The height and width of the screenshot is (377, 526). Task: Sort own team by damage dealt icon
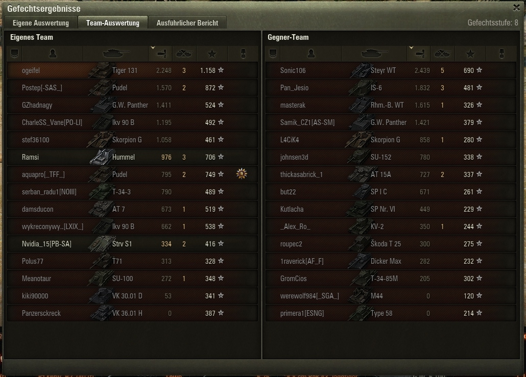[160, 54]
